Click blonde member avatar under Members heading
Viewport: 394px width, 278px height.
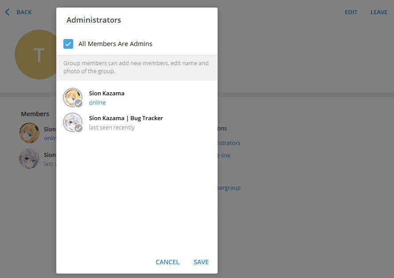[x=29, y=133]
